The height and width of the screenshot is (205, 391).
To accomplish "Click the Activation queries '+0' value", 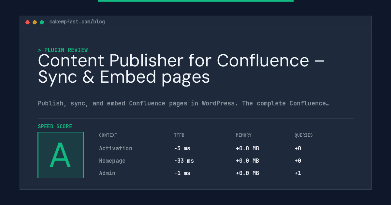I will point(298,148).
